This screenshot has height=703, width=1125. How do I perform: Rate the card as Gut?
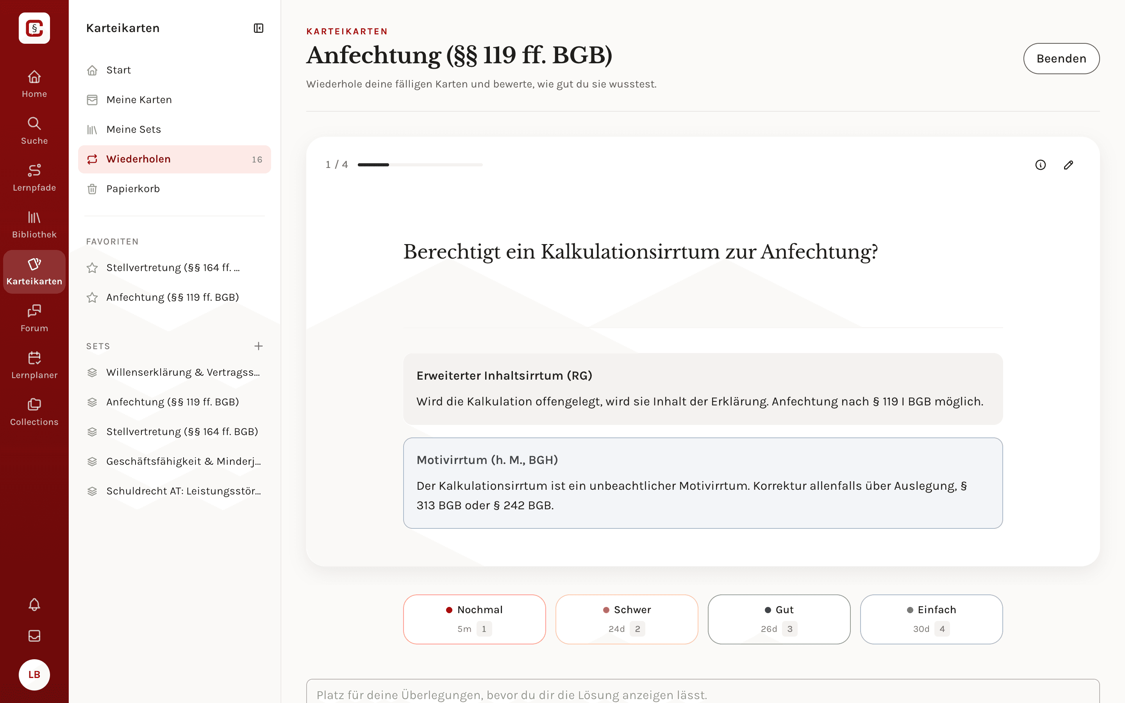(779, 619)
